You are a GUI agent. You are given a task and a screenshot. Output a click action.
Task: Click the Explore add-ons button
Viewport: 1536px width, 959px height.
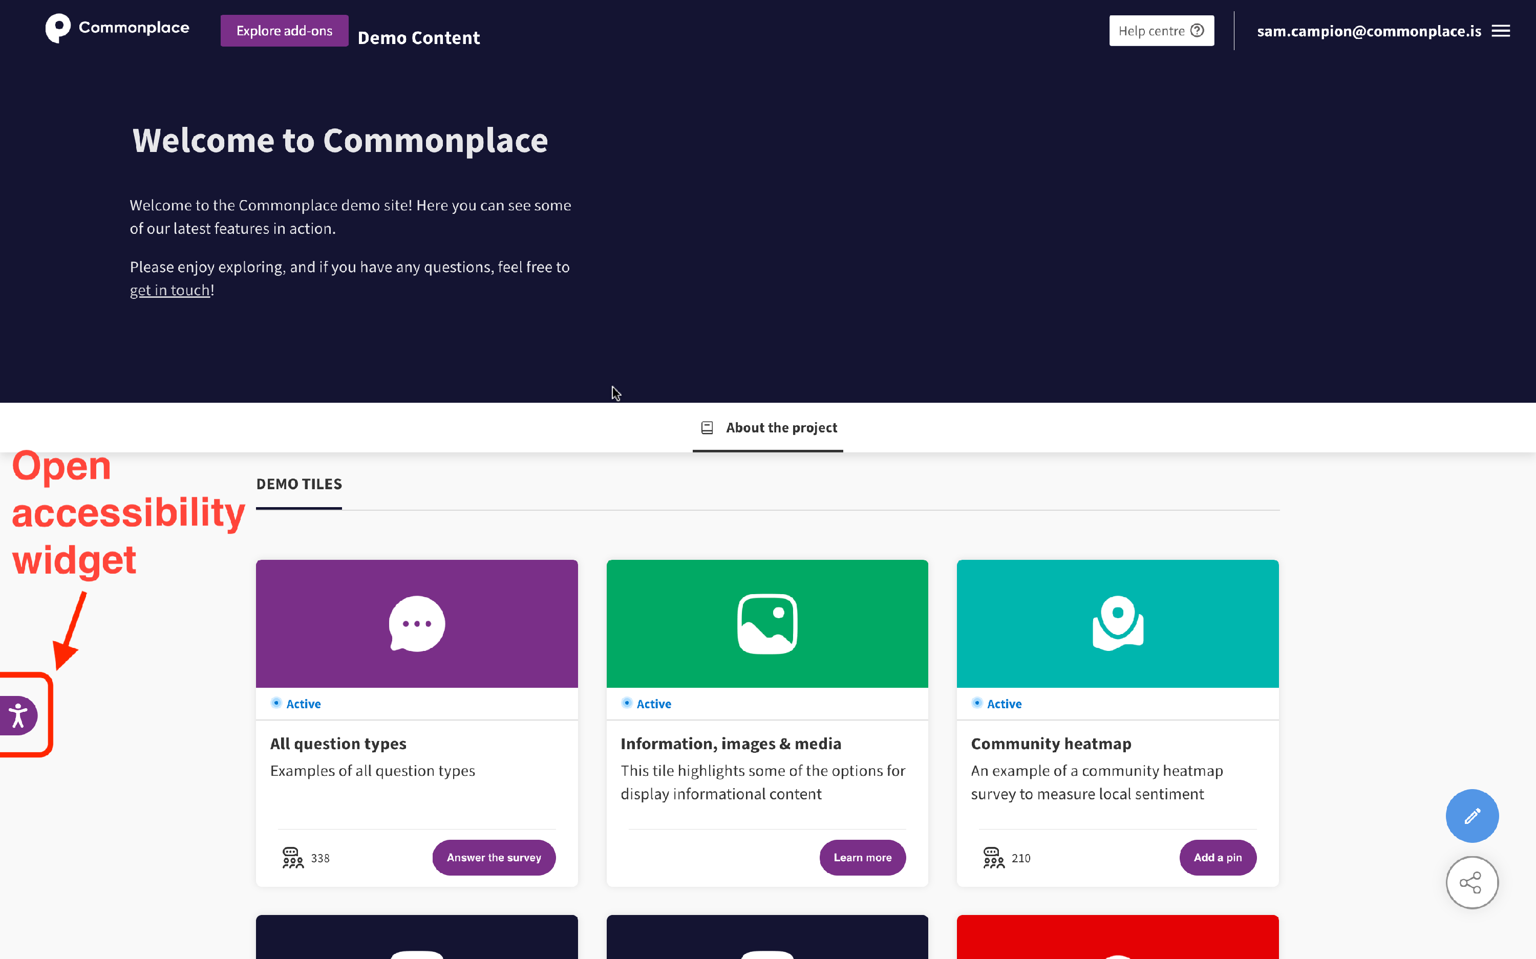coord(284,30)
